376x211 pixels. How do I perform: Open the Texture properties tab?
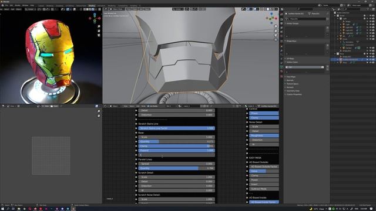tap(281, 76)
